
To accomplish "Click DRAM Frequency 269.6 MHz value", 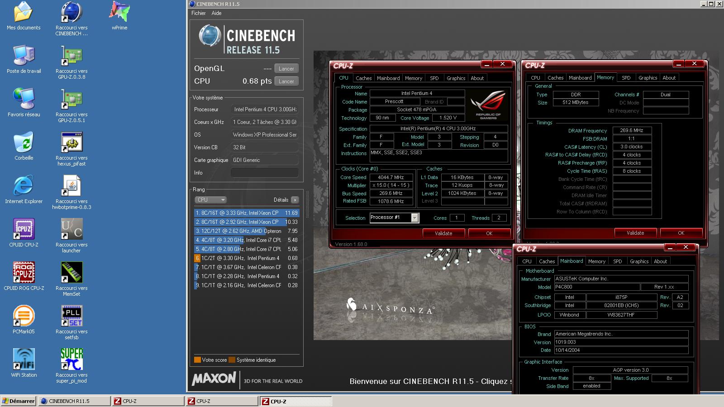I will (x=632, y=130).
